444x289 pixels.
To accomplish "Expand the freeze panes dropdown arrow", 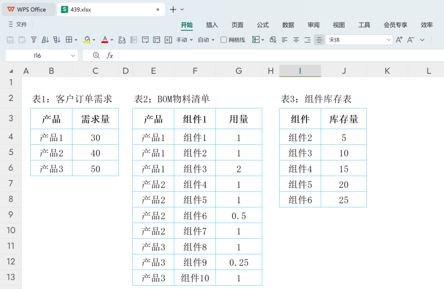I will 263,40.
